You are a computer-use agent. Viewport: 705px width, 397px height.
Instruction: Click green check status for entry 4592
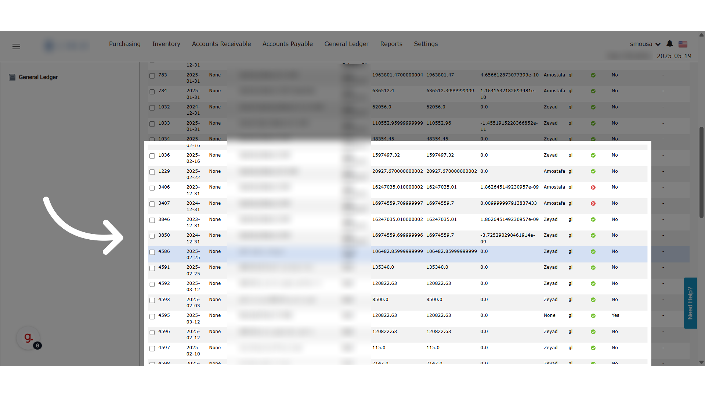pyautogui.click(x=593, y=284)
